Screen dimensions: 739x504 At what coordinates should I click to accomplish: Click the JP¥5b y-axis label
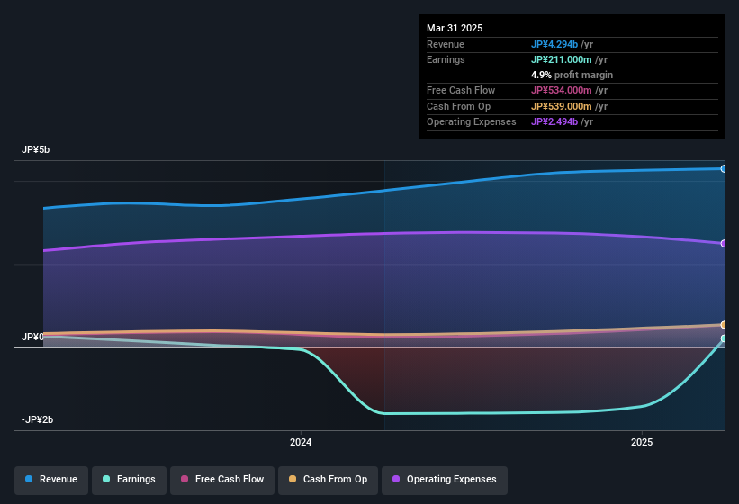point(35,149)
